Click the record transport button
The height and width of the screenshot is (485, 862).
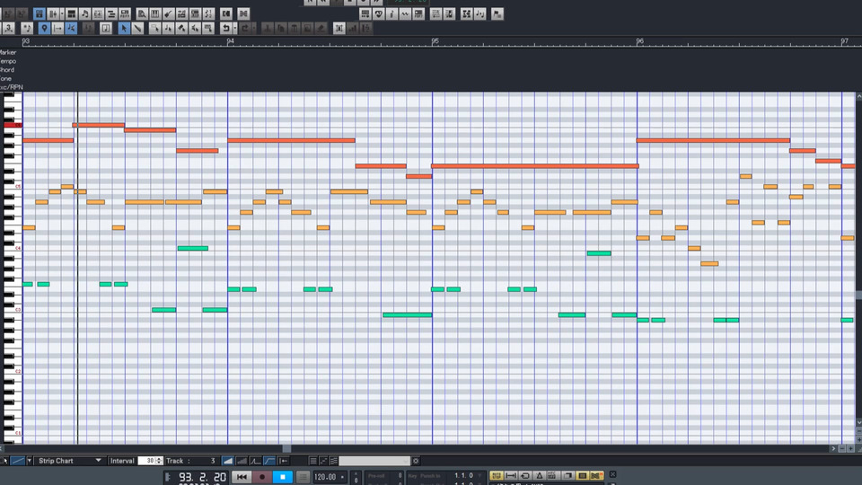(x=261, y=477)
